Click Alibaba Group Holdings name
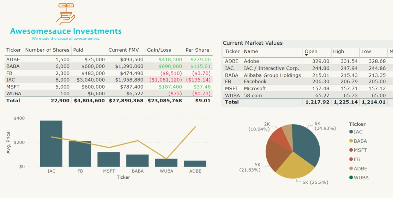This screenshot has height=198, width=393. click(x=272, y=75)
